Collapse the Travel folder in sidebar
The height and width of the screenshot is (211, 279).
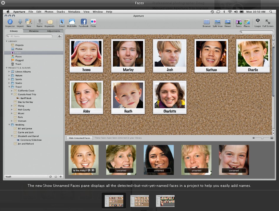pyautogui.click(x=9, y=87)
